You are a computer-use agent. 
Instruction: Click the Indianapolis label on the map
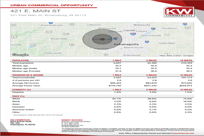[126, 44]
